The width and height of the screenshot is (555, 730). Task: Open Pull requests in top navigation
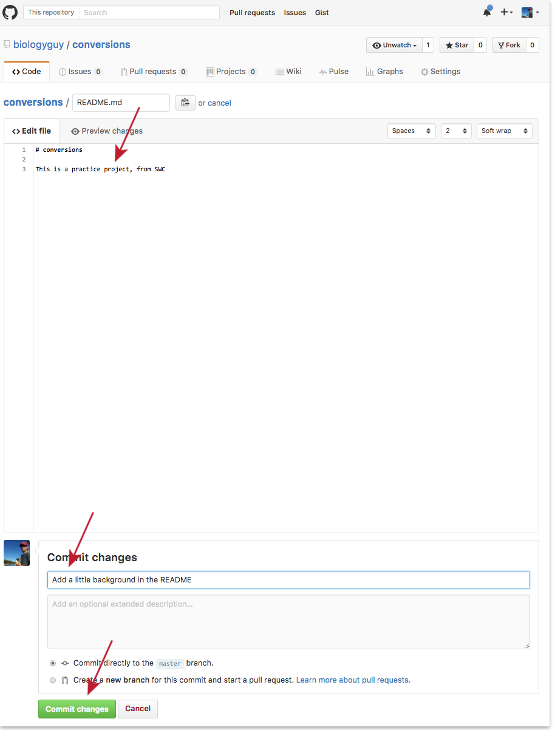(x=252, y=13)
